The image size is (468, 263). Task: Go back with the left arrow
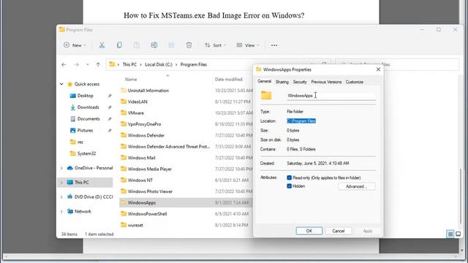64,64
